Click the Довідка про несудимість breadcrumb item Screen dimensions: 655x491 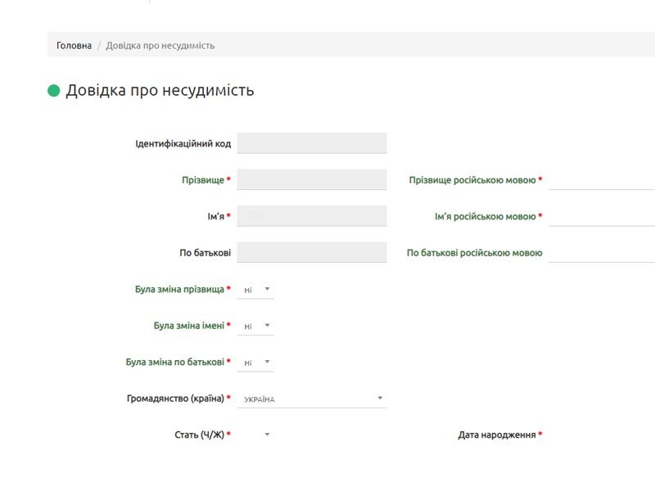160,46
